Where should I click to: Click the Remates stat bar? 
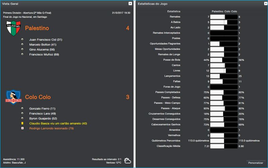(224, 17)
